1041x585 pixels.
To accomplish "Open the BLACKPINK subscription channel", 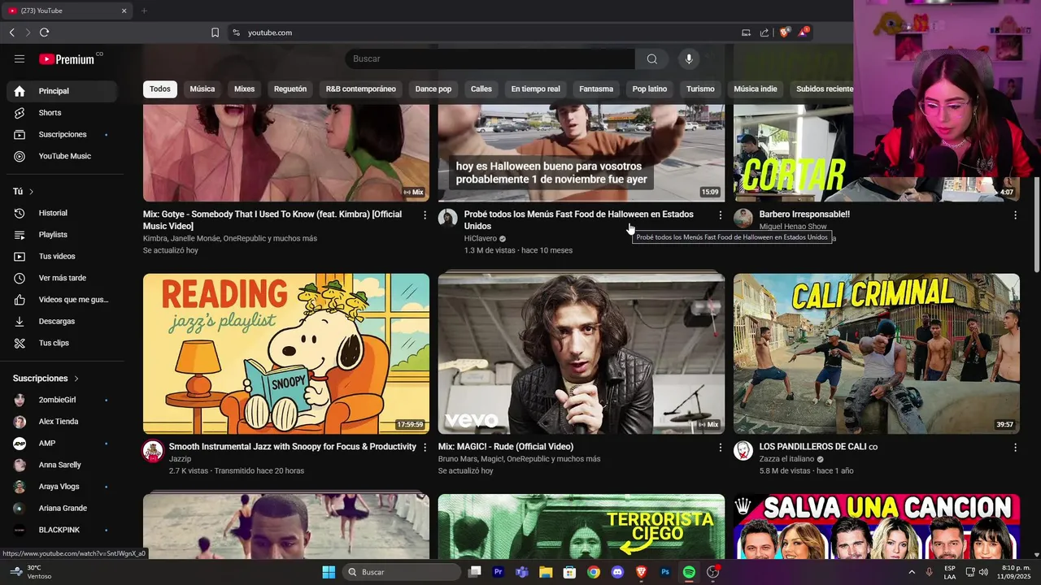I will coord(62,530).
